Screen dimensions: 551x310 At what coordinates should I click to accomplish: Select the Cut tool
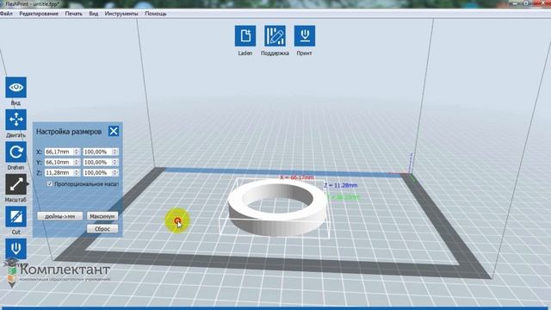point(15,216)
